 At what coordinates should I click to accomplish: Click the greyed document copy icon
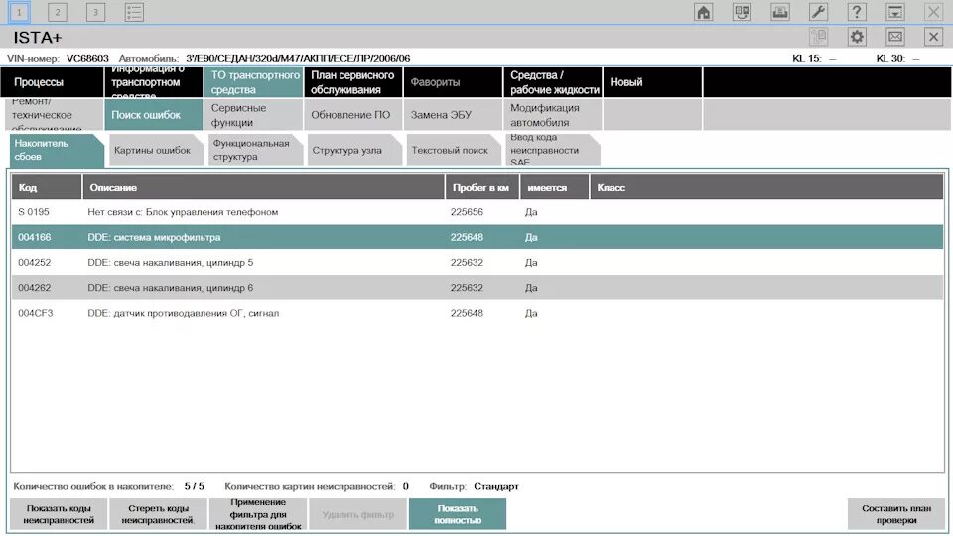pyautogui.click(x=818, y=37)
